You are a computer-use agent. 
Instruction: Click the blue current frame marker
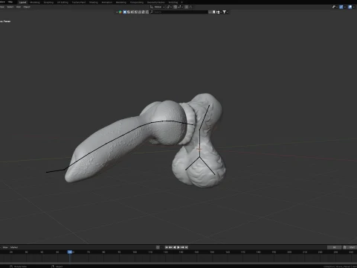pos(70,252)
